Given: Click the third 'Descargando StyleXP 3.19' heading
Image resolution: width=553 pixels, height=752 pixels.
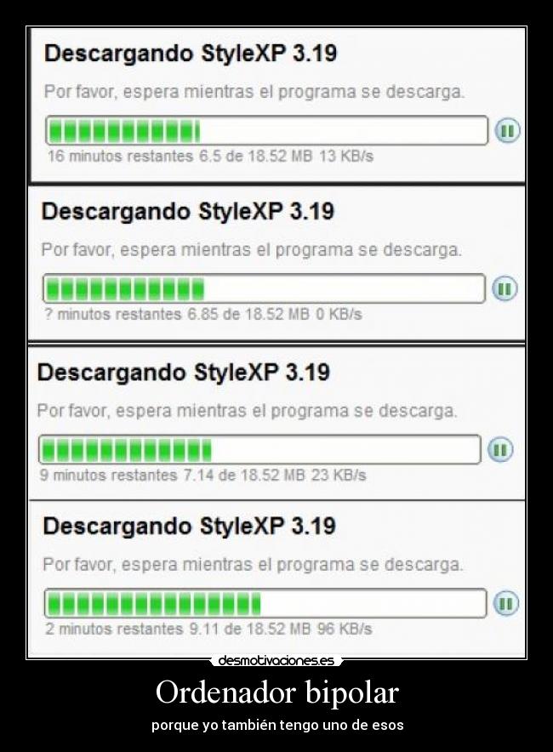Looking at the screenshot, I should (x=184, y=372).
